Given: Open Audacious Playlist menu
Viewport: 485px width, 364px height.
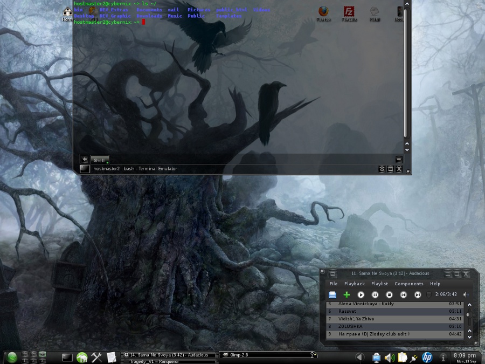Looking at the screenshot, I should pyautogui.click(x=379, y=284).
